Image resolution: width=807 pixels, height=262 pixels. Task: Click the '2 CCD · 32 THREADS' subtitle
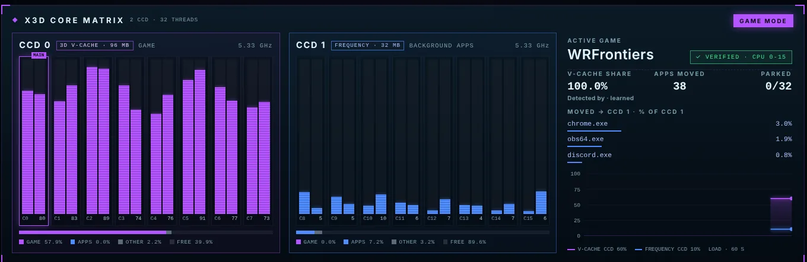point(164,20)
